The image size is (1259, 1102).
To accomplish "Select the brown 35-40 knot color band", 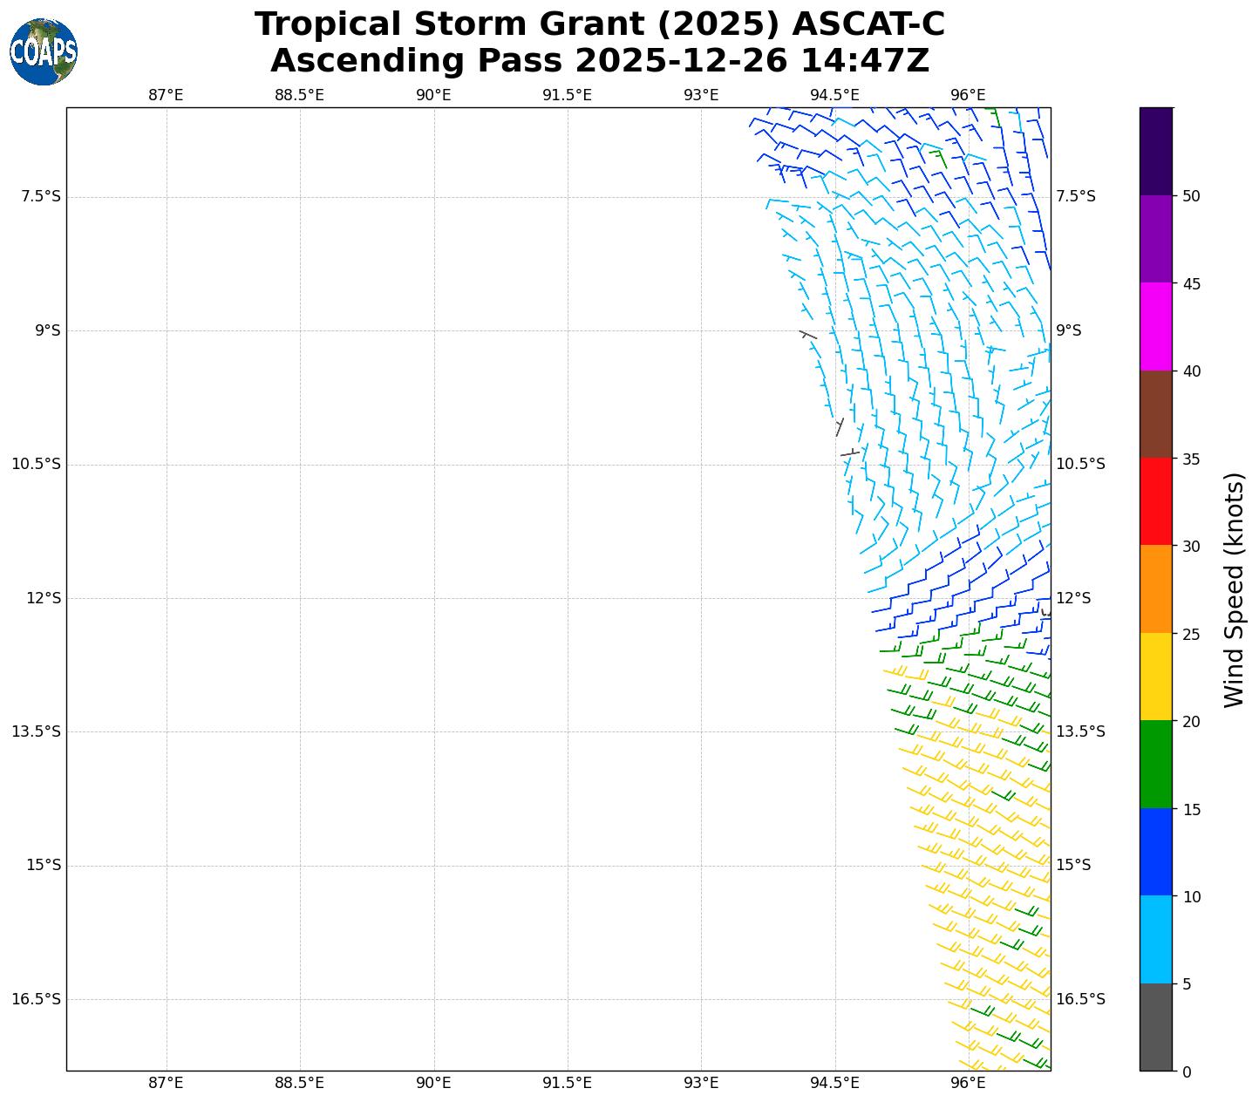I will pyautogui.click(x=1156, y=415).
